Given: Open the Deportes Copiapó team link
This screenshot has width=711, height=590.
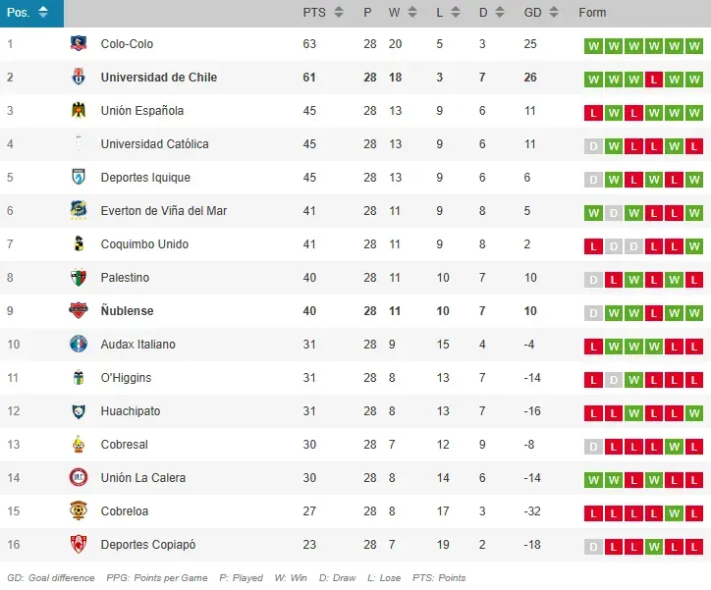Looking at the screenshot, I should [x=147, y=545].
